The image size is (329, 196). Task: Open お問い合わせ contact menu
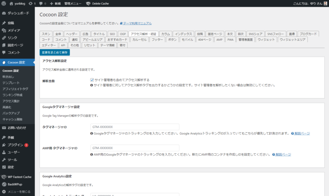coord(17,128)
